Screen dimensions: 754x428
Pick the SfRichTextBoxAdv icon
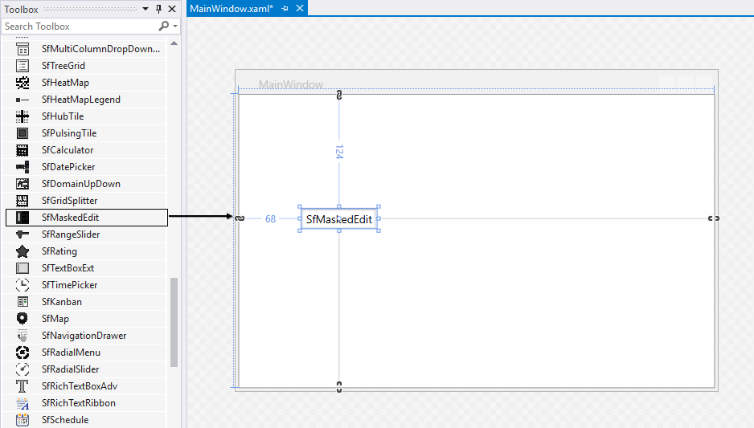click(23, 386)
